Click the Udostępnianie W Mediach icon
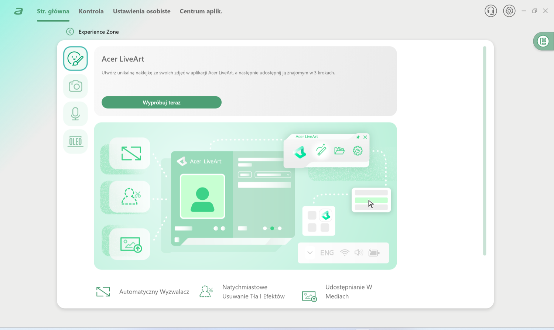The width and height of the screenshot is (554, 330). pyautogui.click(x=309, y=296)
